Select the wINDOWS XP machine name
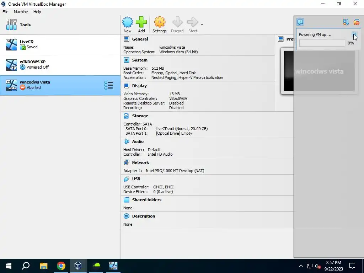This screenshot has width=364, height=273. point(33,62)
